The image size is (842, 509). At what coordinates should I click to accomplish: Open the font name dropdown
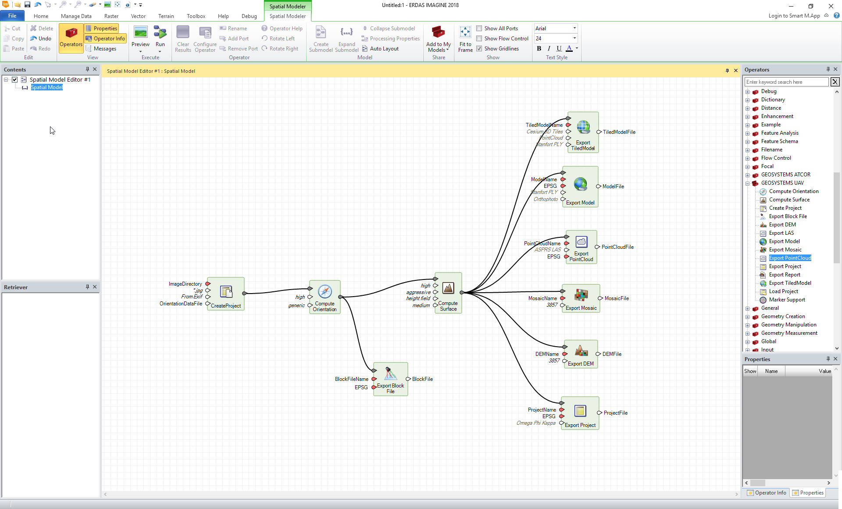(574, 28)
